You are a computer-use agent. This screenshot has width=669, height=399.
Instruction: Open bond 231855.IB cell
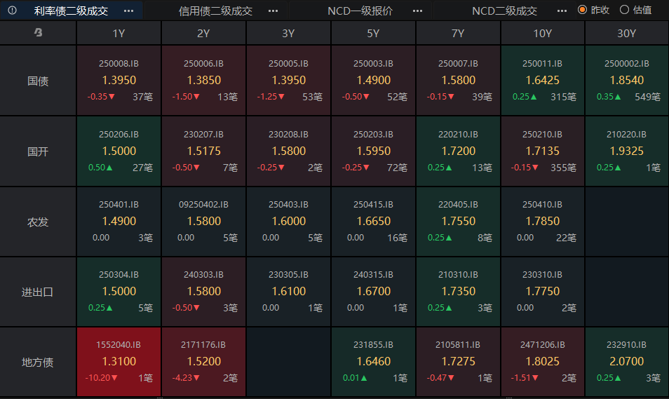373,363
